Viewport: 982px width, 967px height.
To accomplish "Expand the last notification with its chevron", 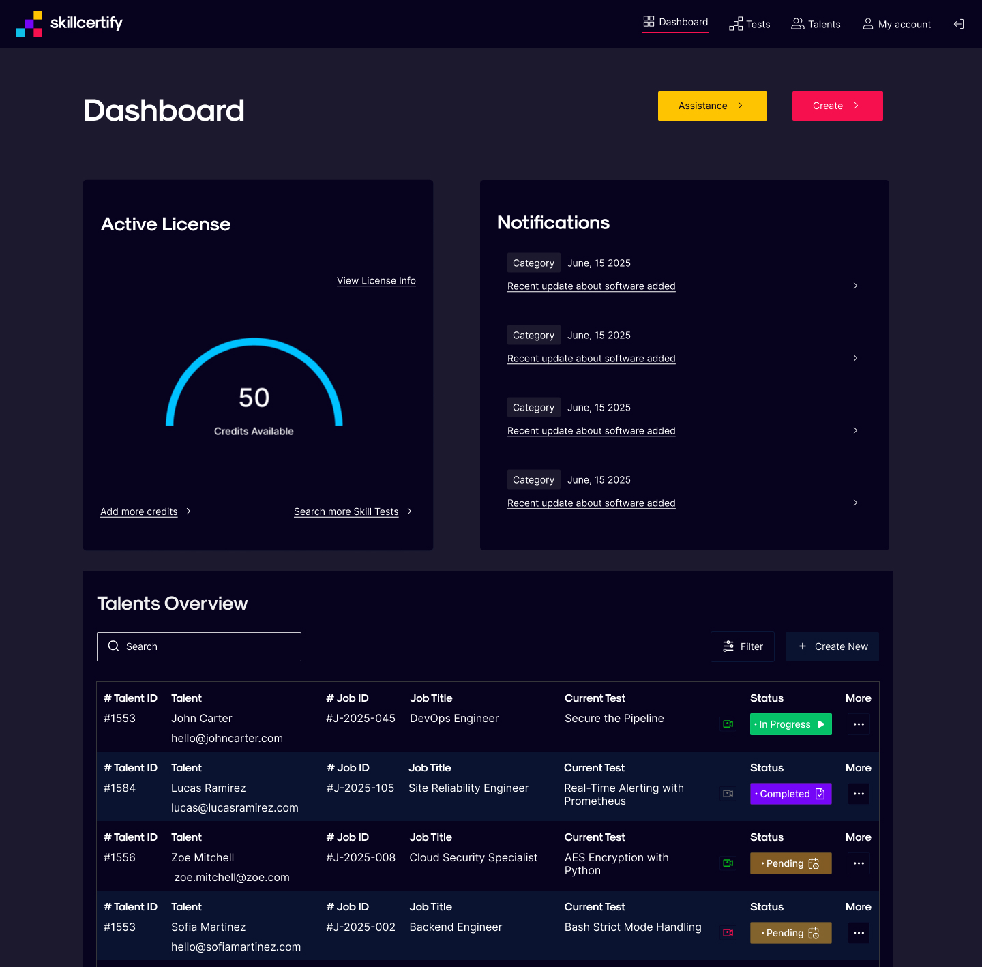I will pos(855,503).
